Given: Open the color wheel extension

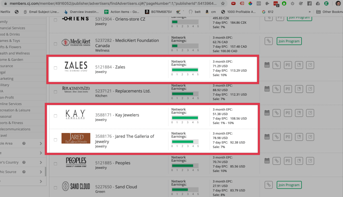Looking at the screenshot, I should click(250, 4).
